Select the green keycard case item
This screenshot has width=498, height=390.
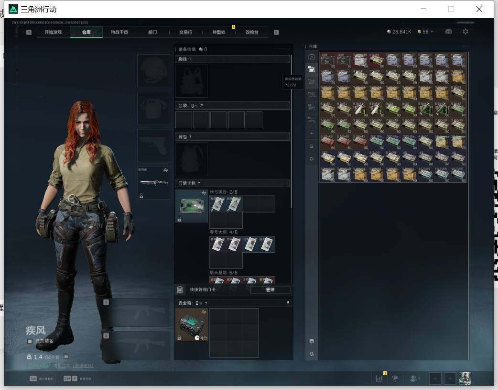pyautogui.click(x=192, y=206)
